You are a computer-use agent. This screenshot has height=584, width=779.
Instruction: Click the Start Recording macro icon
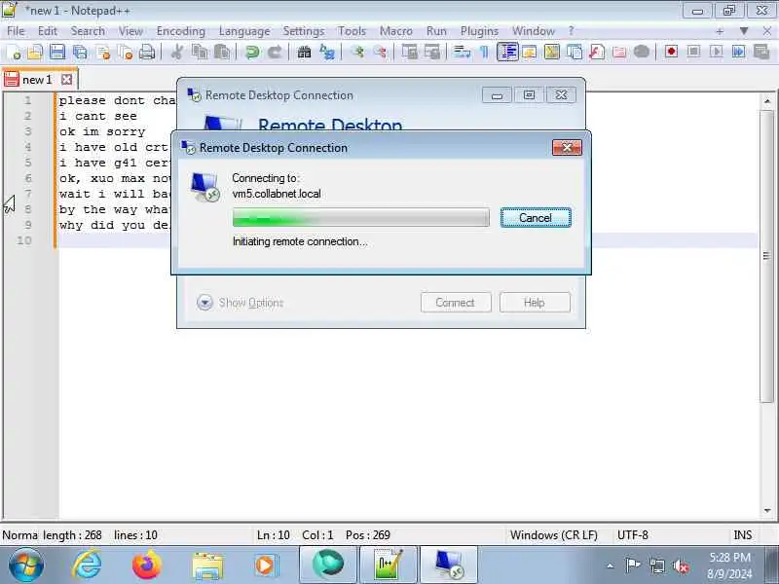click(671, 52)
